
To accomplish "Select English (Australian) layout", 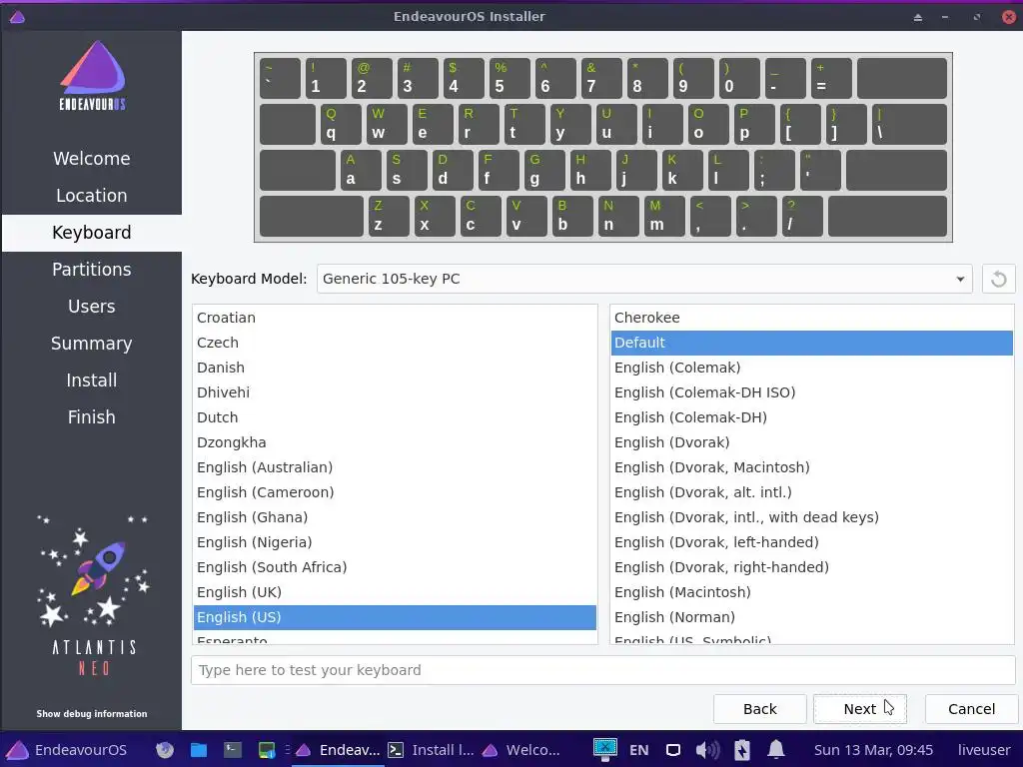I will tap(395, 467).
